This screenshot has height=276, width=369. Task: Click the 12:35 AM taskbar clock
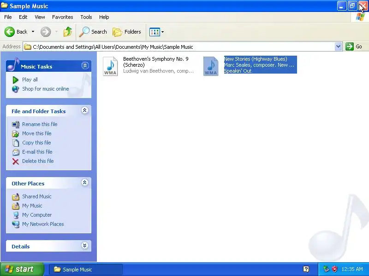(352, 269)
